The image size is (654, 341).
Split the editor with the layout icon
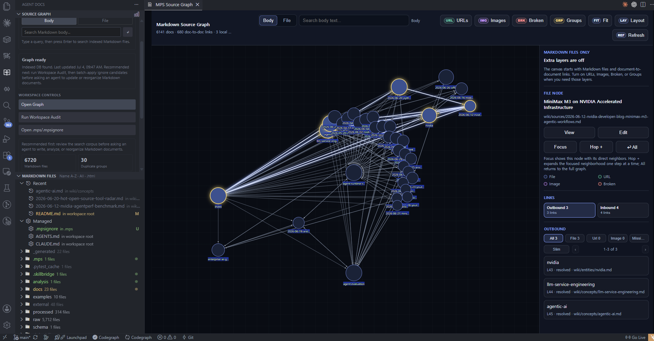pyautogui.click(x=643, y=4)
